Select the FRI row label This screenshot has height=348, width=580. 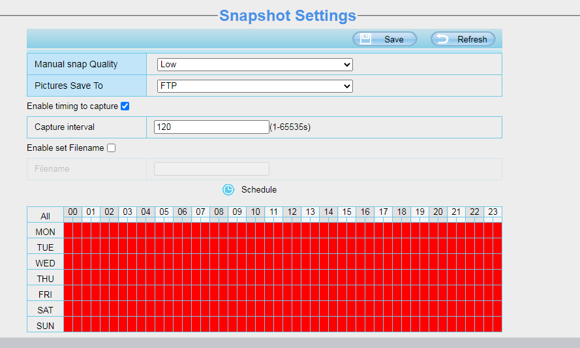[45, 294]
